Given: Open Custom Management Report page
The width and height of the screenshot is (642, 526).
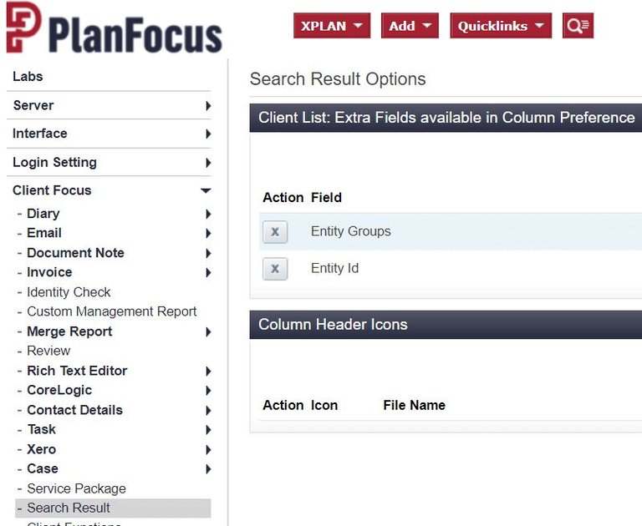Looking at the screenshot, I should pos(112,311).
